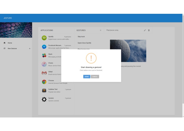Click the Popular text editor description
Image resolution: width=184 pixels, height=131 pixels.
click(x=54, y=92)
